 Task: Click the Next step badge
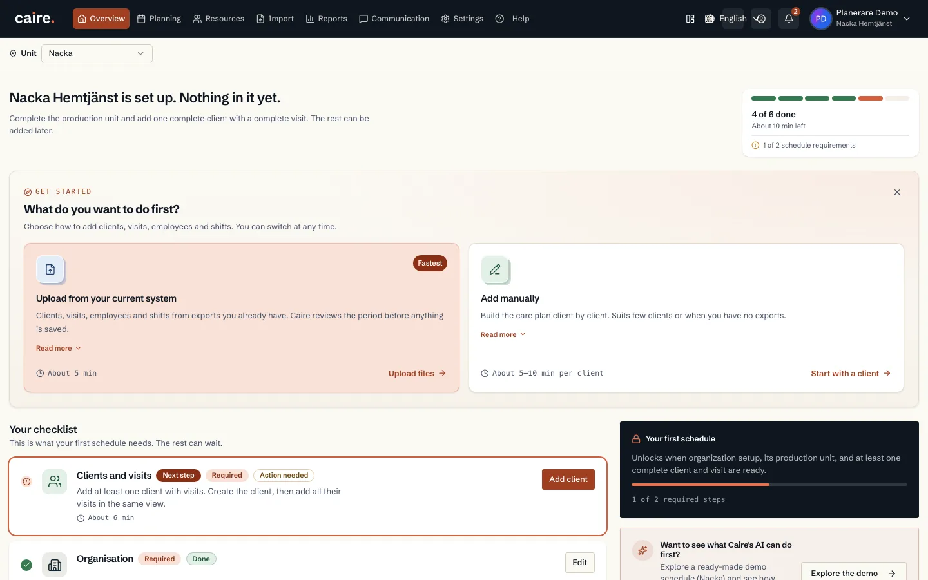click(x=179, y=476)
